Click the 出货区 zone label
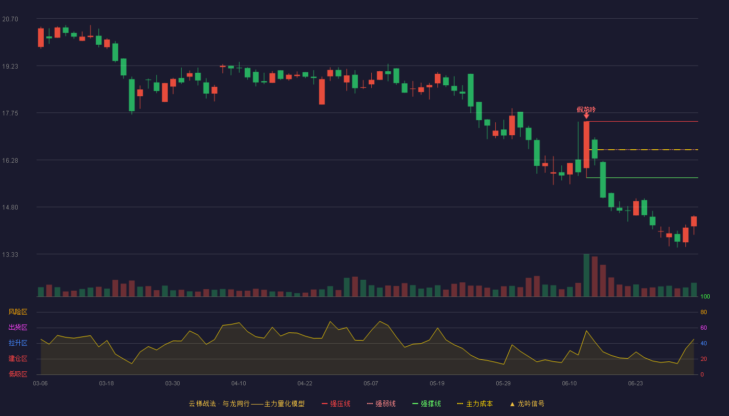The width and height of the screenshot is (729, 416). click(18, 328)
